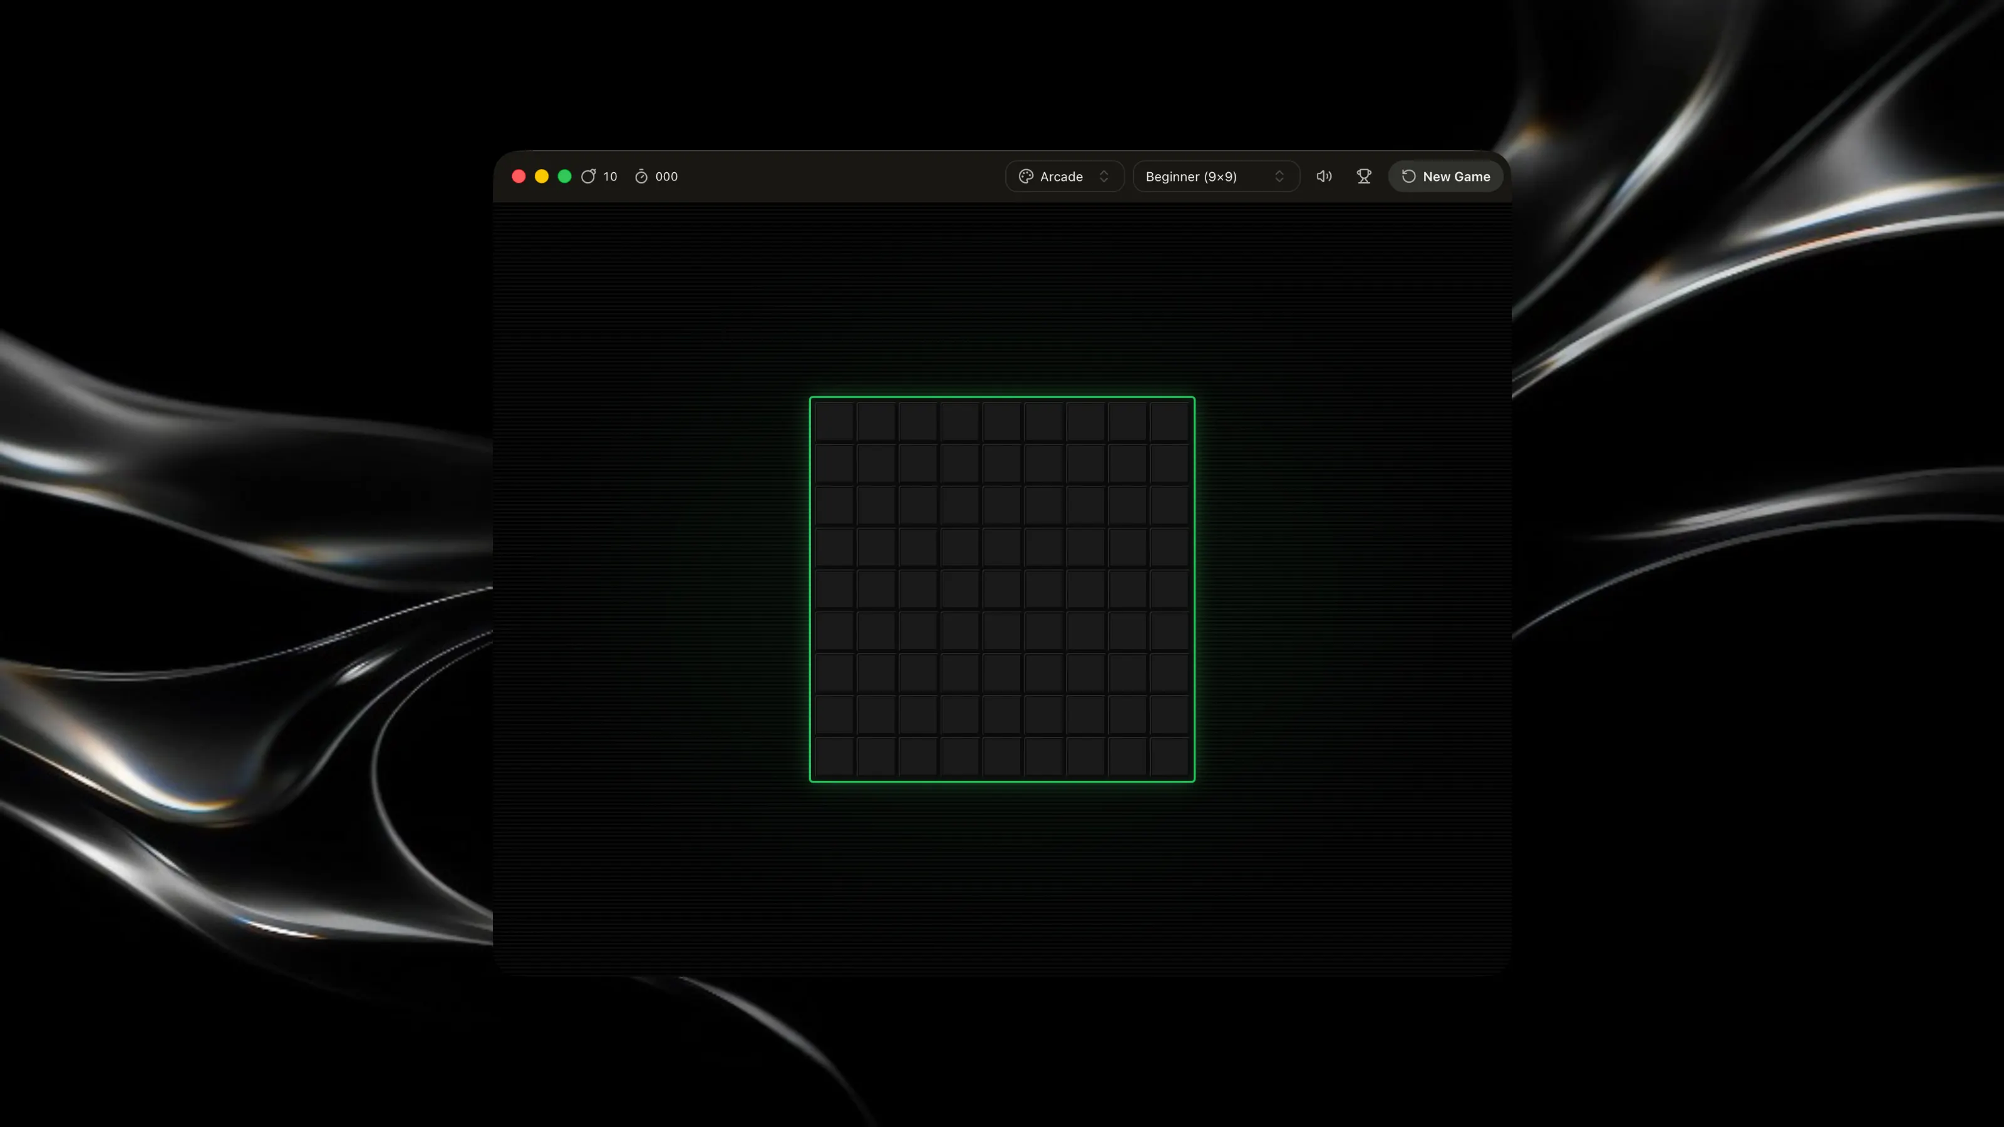
Task: Reveal the seventh-row, sixth-column cell
Action: (1044, 673)
